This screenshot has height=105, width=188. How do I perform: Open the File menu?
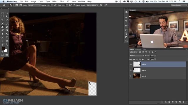pyautogui.click(x=21, y=1)
